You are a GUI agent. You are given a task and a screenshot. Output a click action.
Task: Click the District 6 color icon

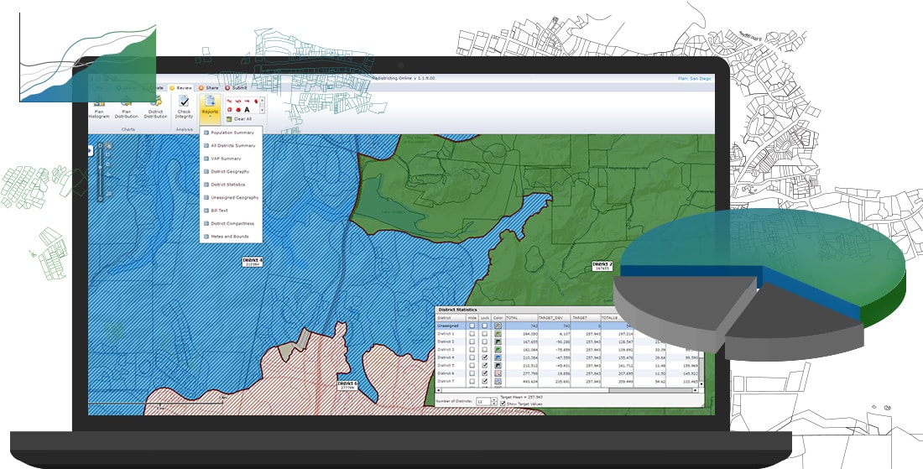(498, 373)
